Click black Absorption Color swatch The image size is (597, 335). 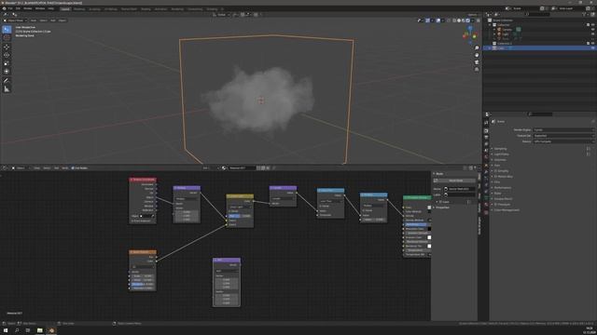coord(429,229)
